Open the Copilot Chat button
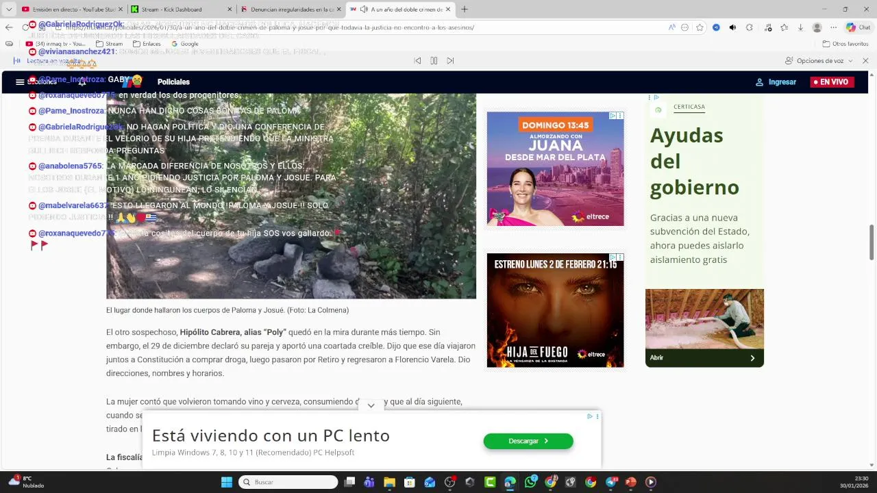 (x=859, y=27)
